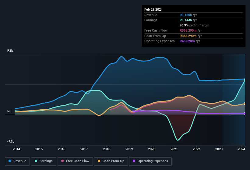The image size is (250, 170).
Task: Click the Operating Expenses label in tooltip
Action: pos(160,41)
